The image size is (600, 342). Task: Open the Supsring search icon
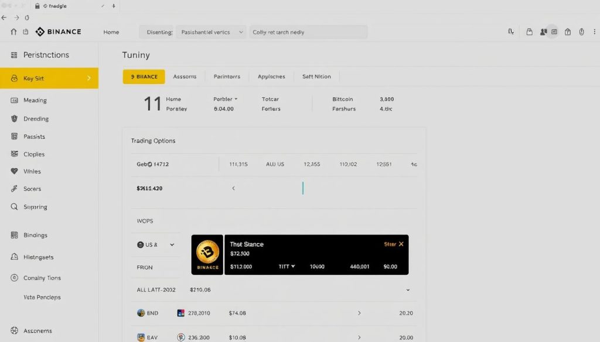click(14, 206)
